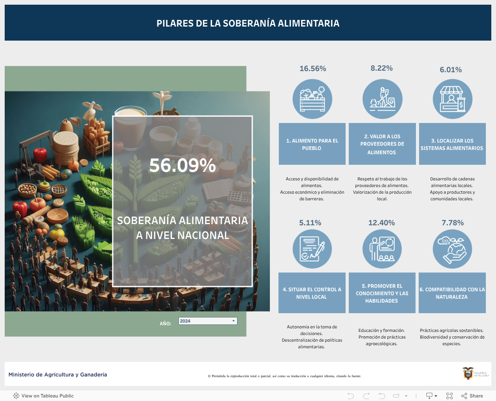Select Situar el Control a Nivel Local tile
496x401 pixels.
click(x=312, y=293)
